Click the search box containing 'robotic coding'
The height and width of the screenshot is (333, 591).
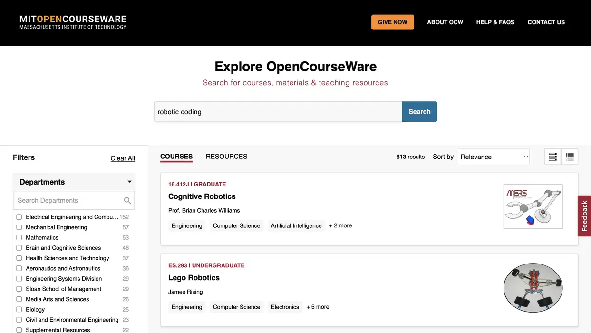278,112
